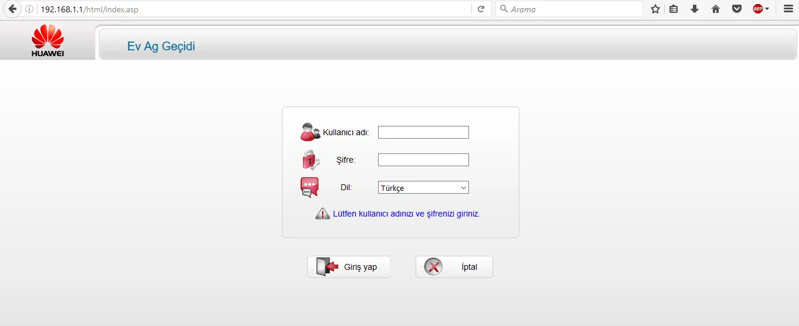
Task: Open the site information icon in address bar
Action: (29, 9)
